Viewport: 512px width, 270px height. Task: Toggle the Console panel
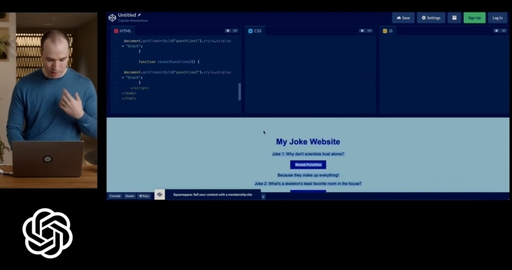pyautogui.click(x=115, y=196)
